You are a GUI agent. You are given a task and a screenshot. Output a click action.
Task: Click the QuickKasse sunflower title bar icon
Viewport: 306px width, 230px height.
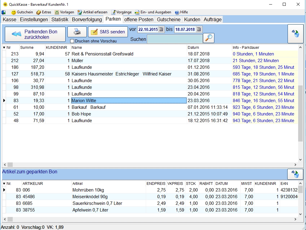[x=5, y=4]
